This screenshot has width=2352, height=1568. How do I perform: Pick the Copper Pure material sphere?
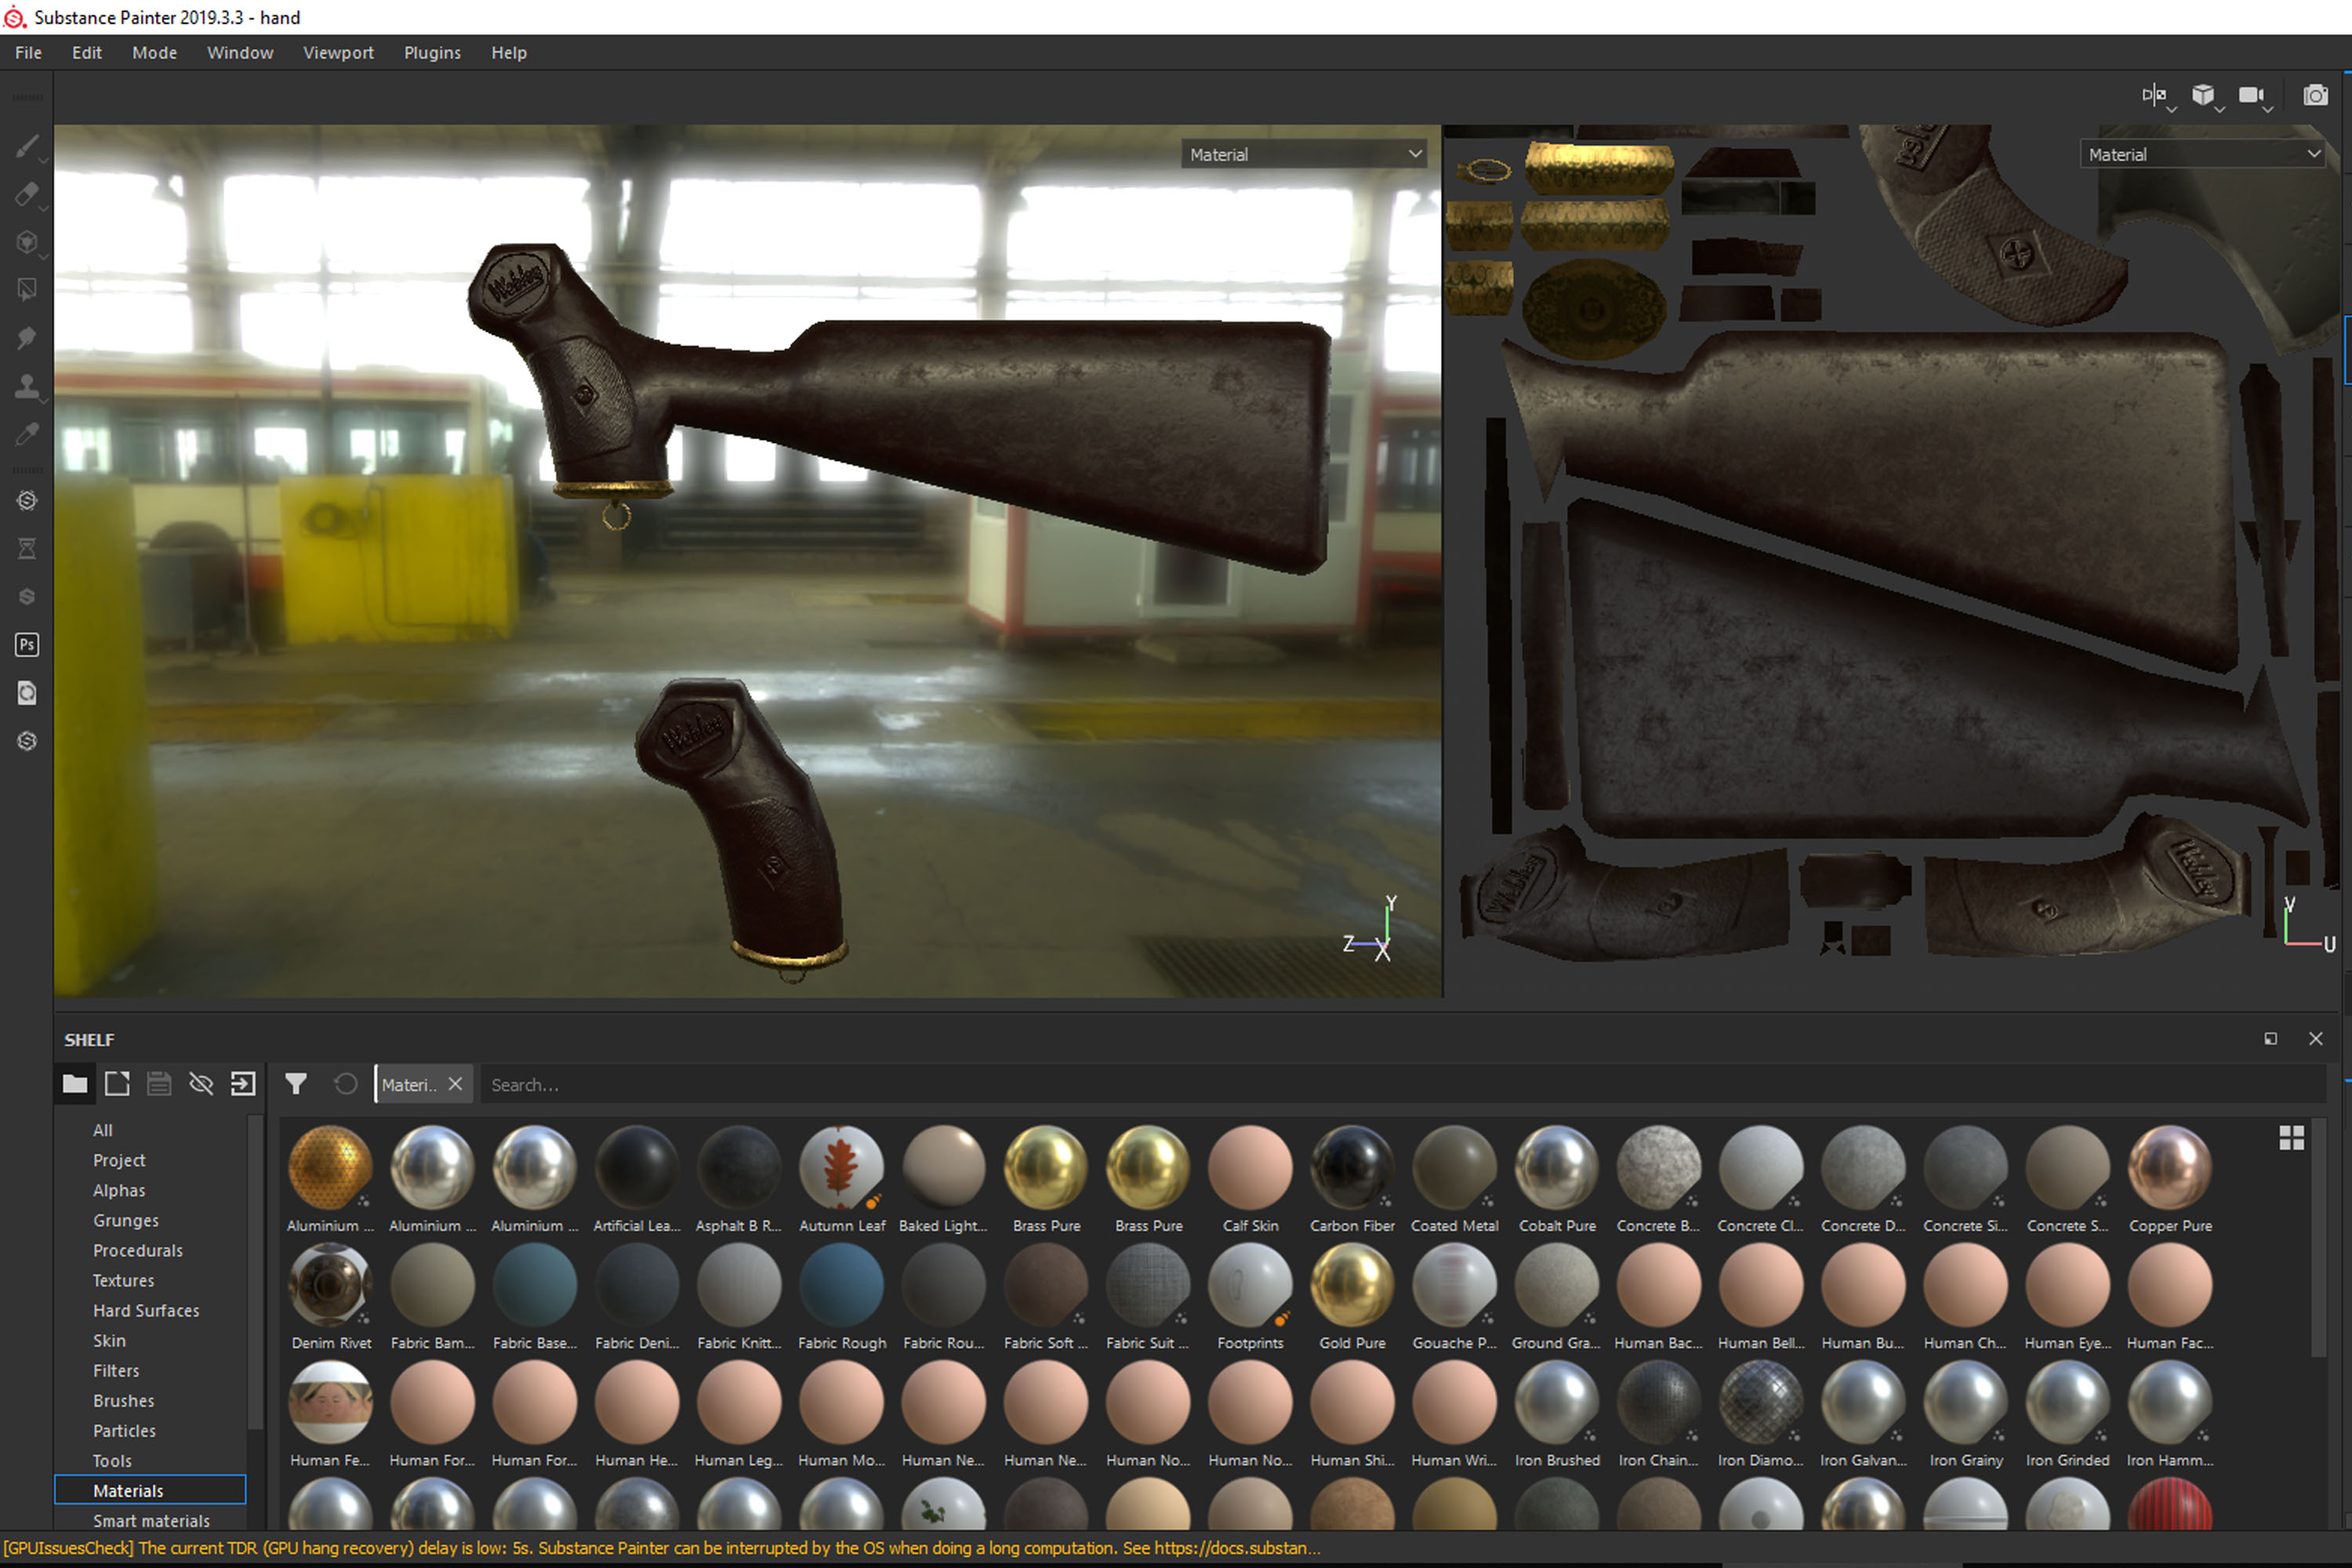coord(2170,1167)
